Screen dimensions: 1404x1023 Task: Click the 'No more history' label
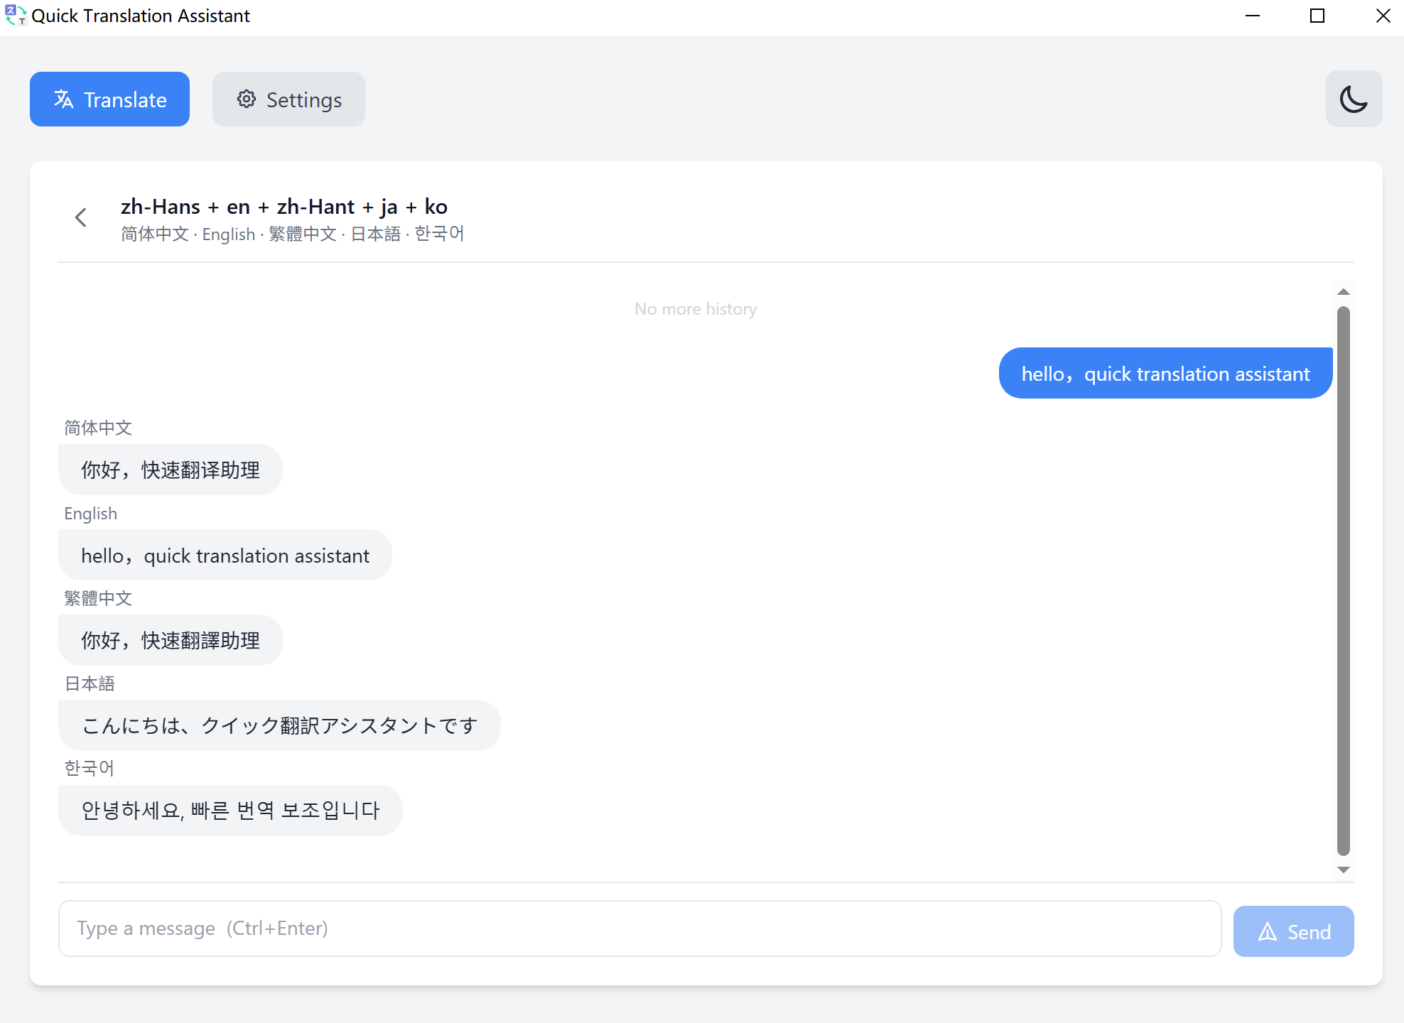pos(695,308)
